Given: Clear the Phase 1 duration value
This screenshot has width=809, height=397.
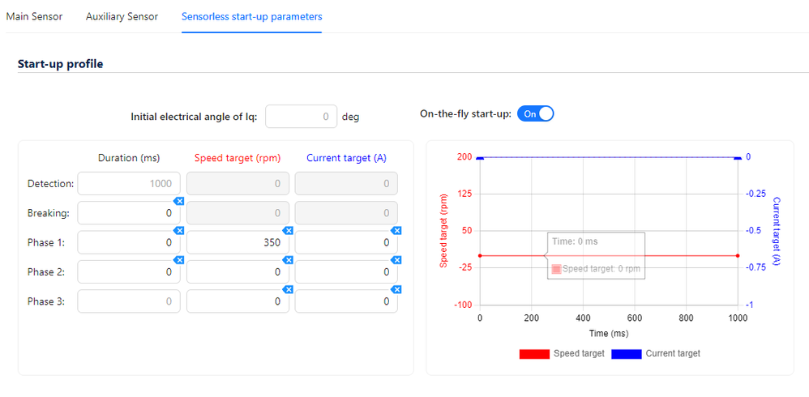Looking at the screenshot, I should click(x=180, y=230).
